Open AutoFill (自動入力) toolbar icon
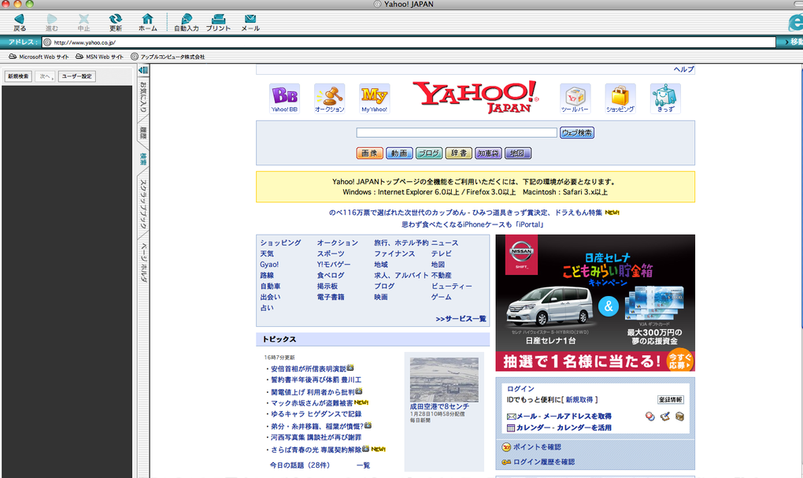Screen dimensions: 803x478 coord(187,23)
